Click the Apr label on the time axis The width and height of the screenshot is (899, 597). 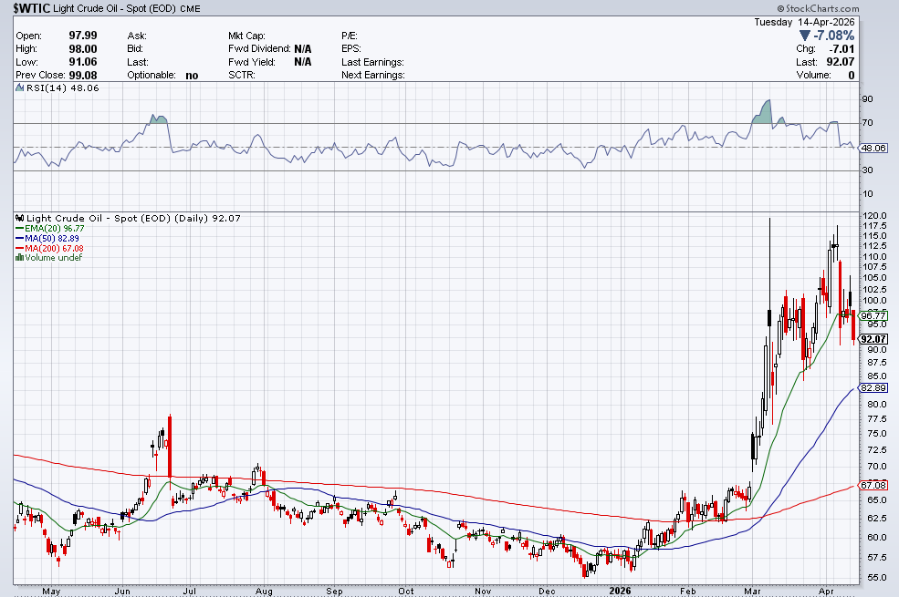click(826, 592)
